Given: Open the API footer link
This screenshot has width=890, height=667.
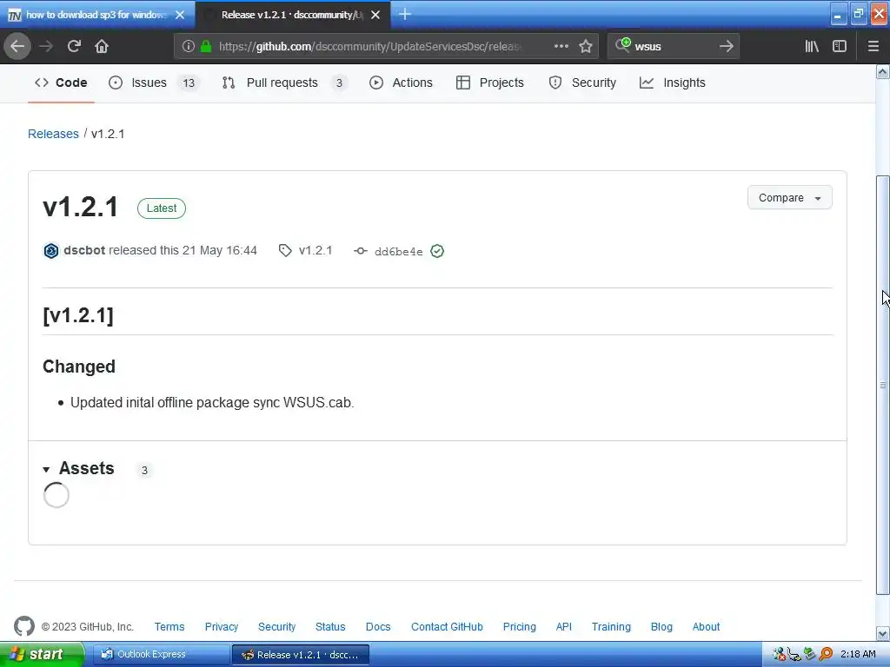Looking at the screenshot, I should coord(563,627).
